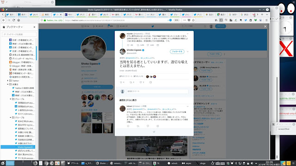Save page to Pocket
Image resolution: width=296 pixels, height=166 pixels.
pos(189,20)
